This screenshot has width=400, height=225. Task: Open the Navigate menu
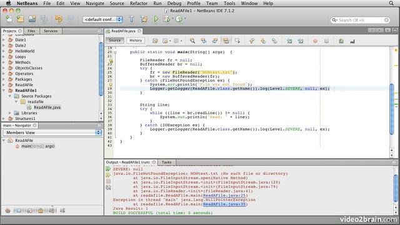(x=95, y=3)
